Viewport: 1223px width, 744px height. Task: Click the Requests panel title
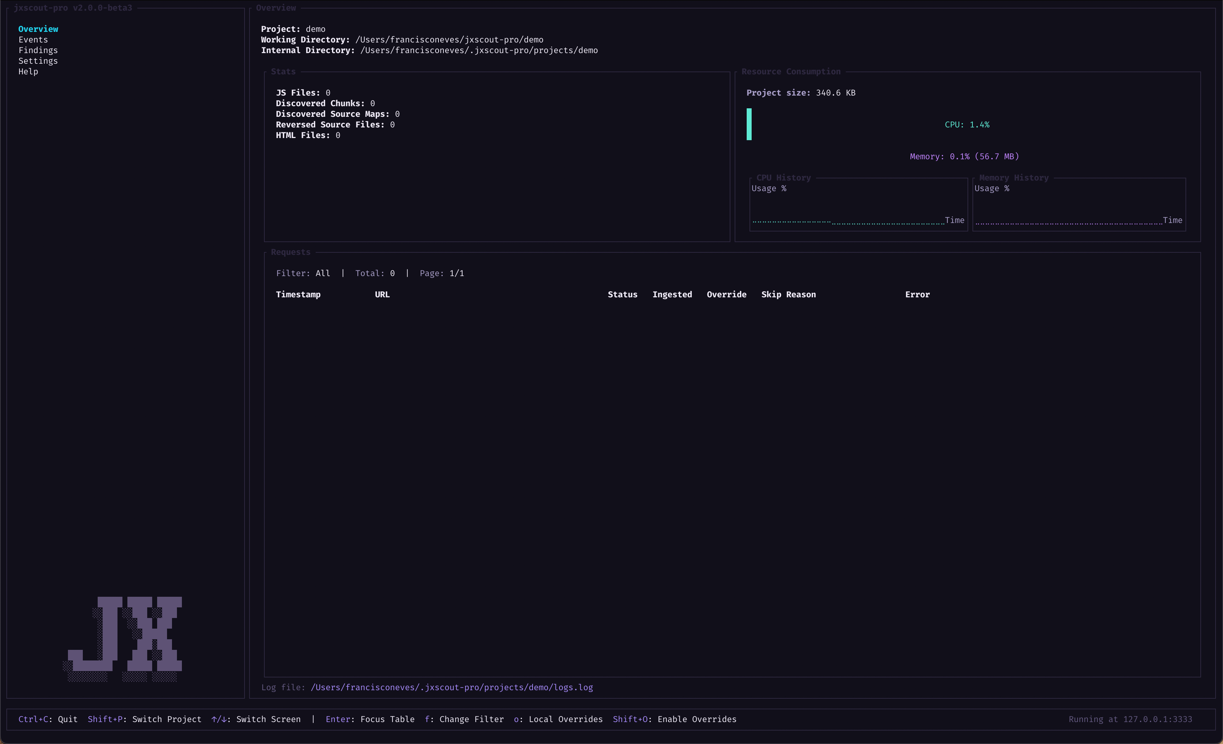click(291, 252)
